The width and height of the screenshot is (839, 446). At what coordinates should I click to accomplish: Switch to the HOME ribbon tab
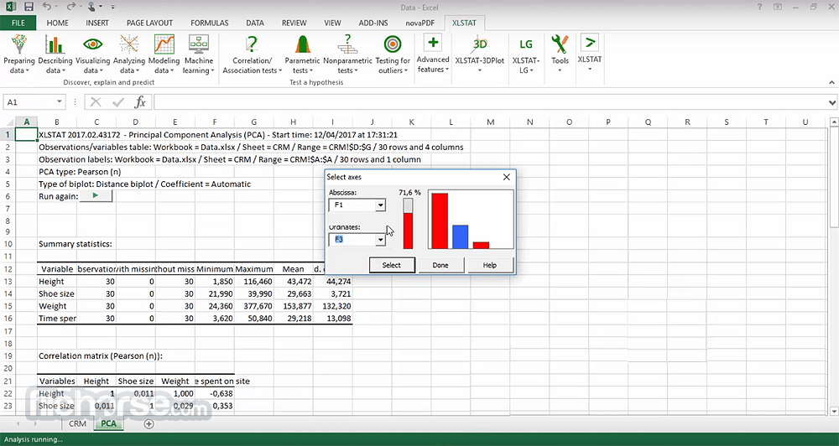tap(57, 23)
